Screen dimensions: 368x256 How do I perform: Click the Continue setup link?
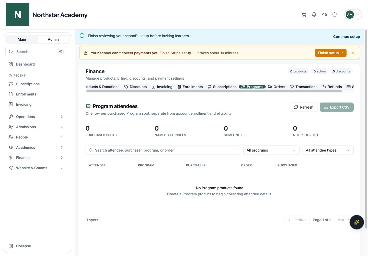(347, 37)
